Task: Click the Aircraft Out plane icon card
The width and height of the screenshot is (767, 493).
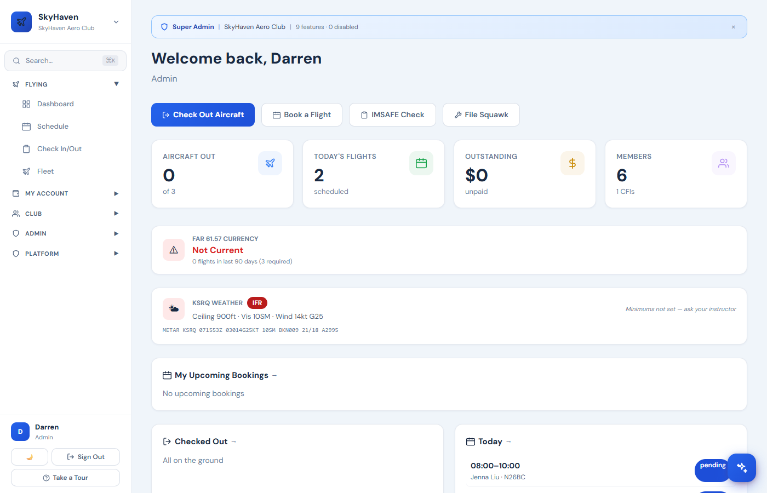Action: (270, 163)
